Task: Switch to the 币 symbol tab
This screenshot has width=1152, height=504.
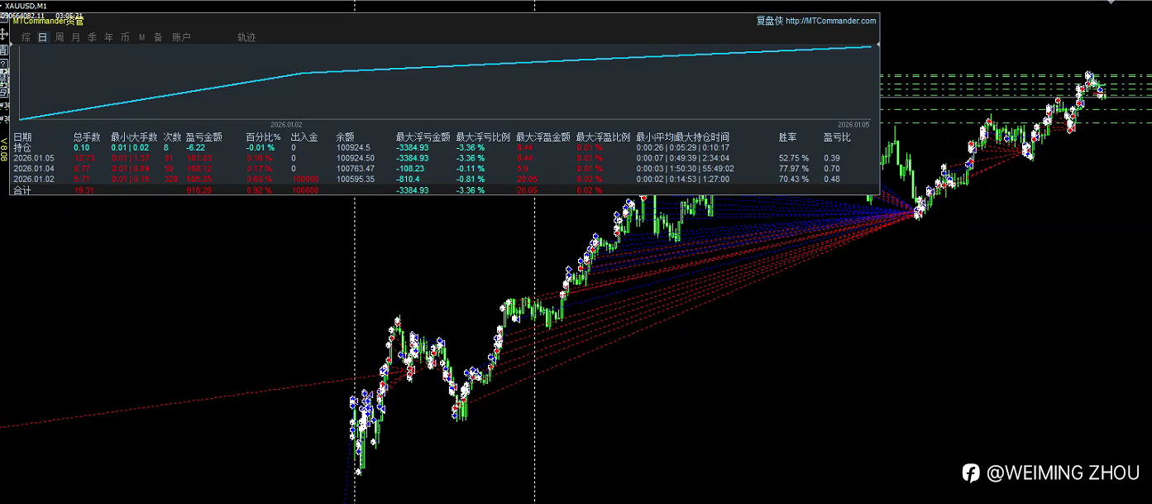Action: click(125, 37)
